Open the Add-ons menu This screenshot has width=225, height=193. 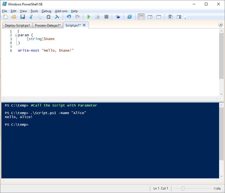61,11
